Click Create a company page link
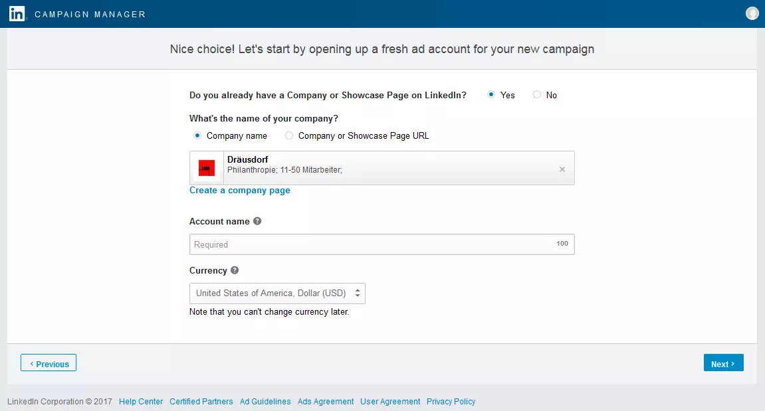Screen dimensions: 765x411 [239, 190]
